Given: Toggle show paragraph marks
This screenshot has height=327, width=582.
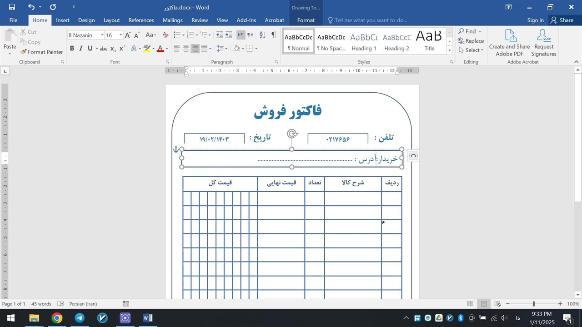Looking at the screenshot, I should click(x=274, y=35).
